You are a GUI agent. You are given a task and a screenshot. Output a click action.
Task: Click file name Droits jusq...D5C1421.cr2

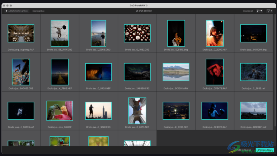254,127
